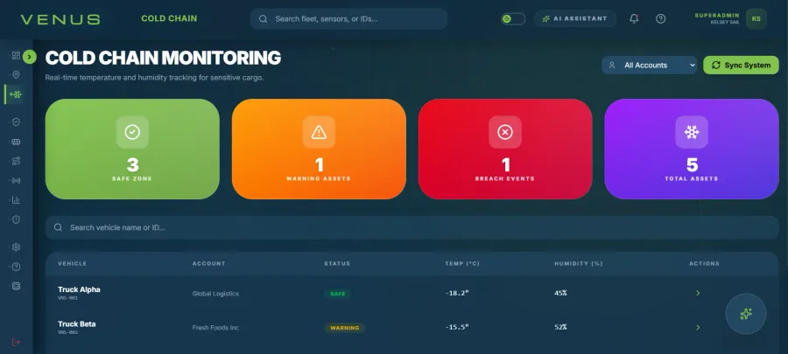Open the bar chart reports sidebar icon
Image resolution: width=788 pixels, height=354 pixels.
(16, 200)
